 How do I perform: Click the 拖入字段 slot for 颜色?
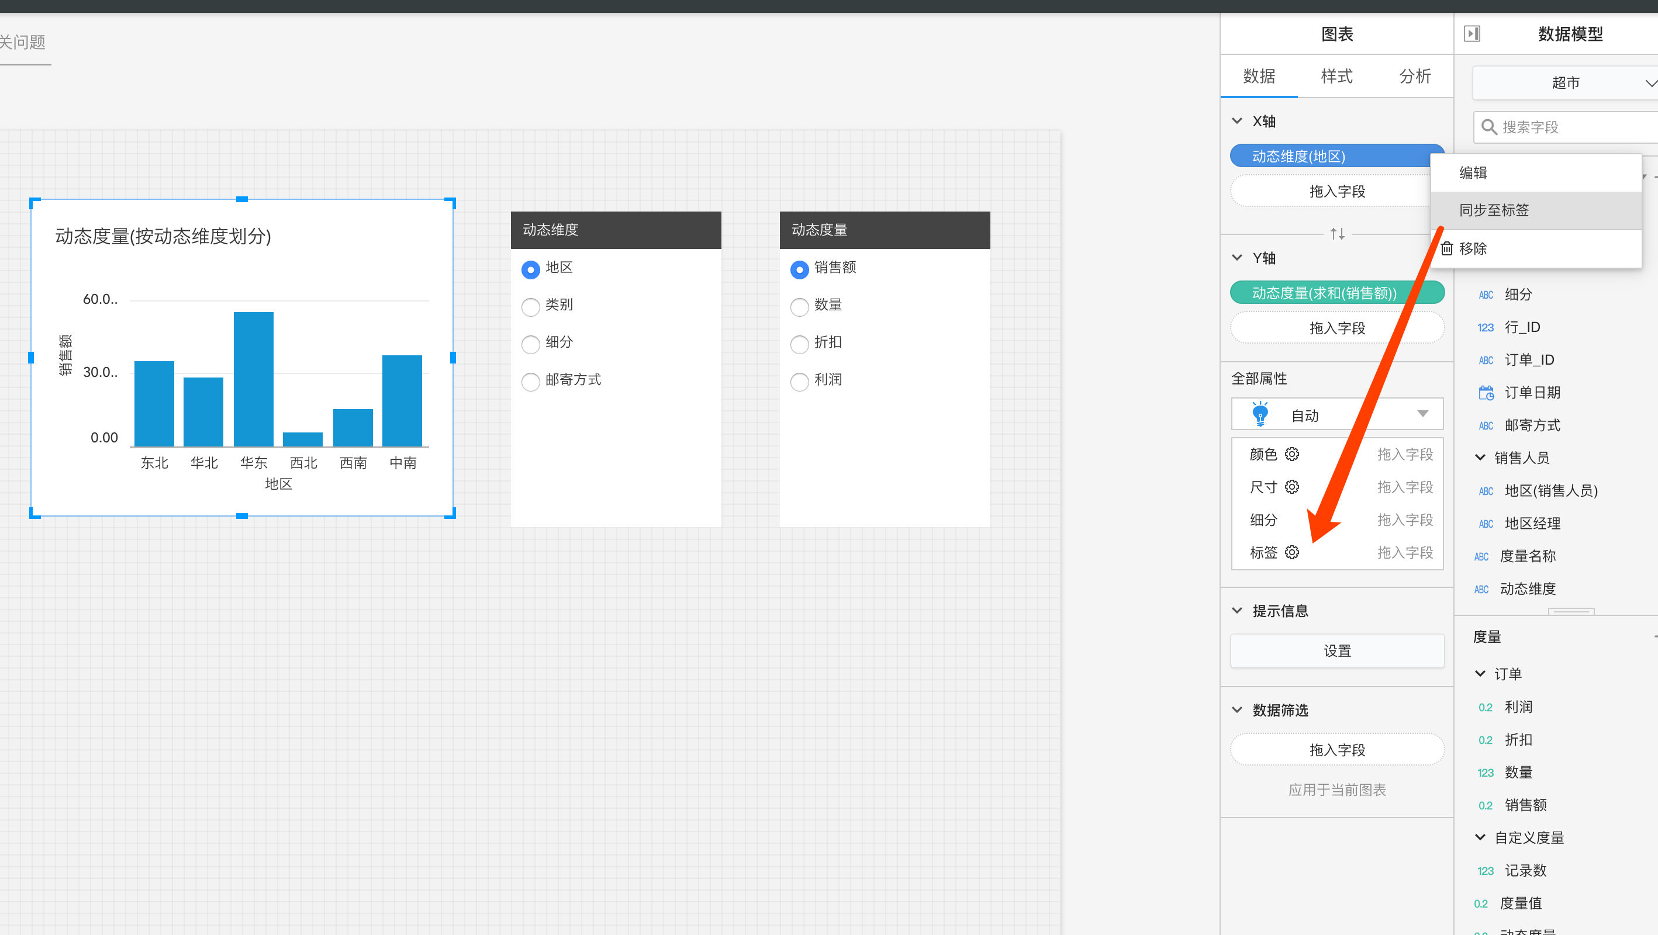pos(1405,454)
